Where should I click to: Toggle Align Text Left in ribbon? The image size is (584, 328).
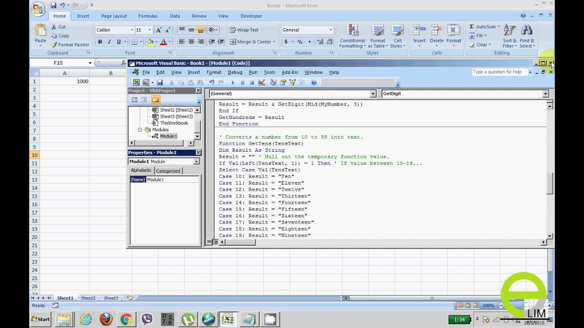pos(182,42)
